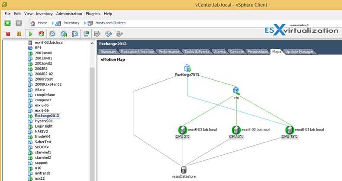This screenshot has width=342, height=181.
Task: Power off VM with red stop icon
Action: pyautogui.click(x=8, y=34)
